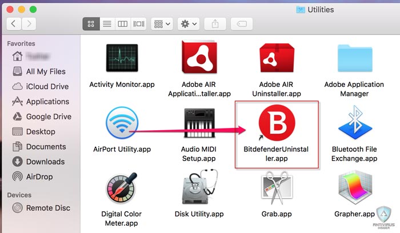
Task: Open the Home folder in the sidebar
Action: tap(31, 57)
